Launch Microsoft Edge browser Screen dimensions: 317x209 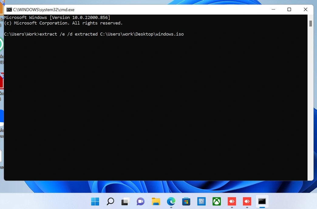pyautogui.click(x=171, y=201)
